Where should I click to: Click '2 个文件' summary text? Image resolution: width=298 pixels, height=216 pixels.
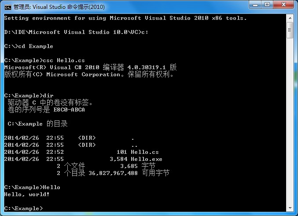[71, 166]
